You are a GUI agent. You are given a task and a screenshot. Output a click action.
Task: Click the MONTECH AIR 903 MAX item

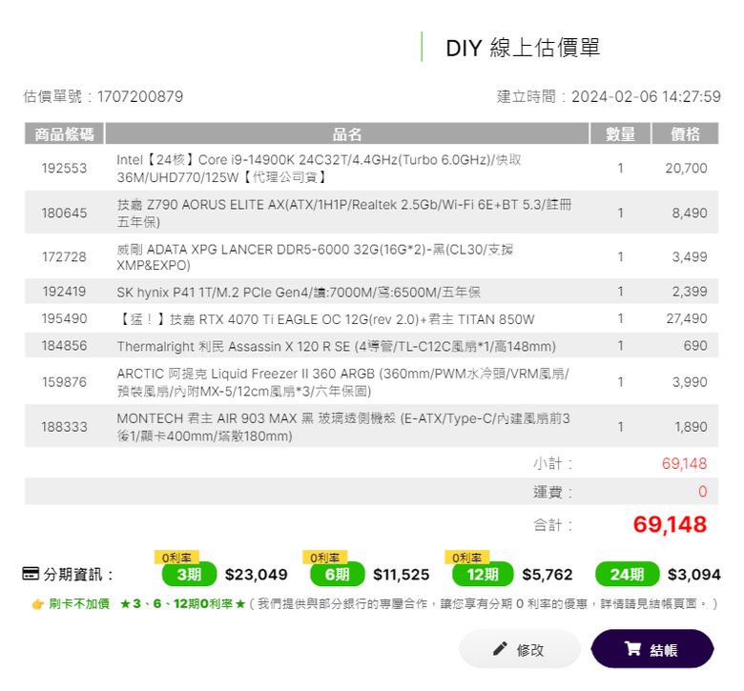click(x=343, y=427)
